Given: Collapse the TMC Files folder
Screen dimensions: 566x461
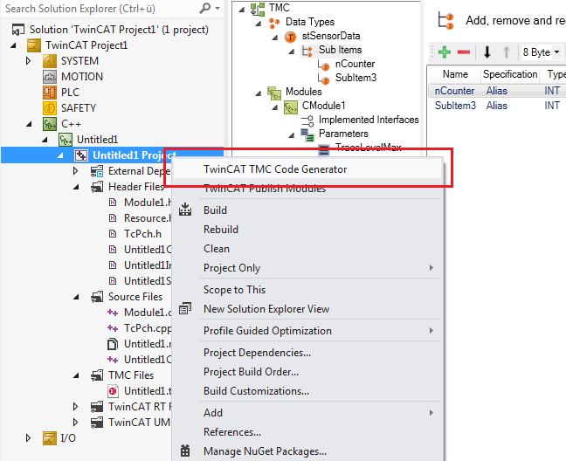Looking at the screenshot, I should tap(76, 375).
